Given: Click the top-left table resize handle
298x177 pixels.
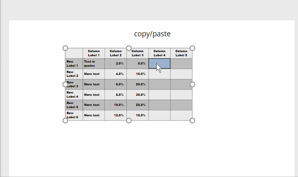Looking at the screenshot, I should 65,48.
